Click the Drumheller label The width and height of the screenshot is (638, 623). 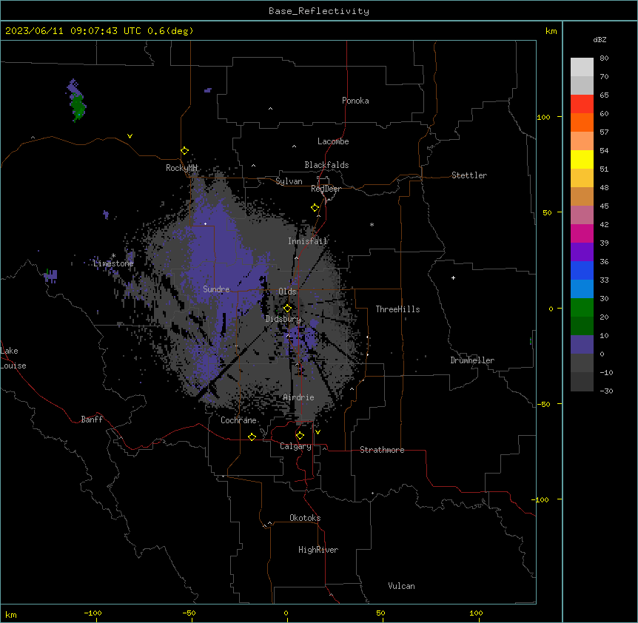pos(472,360)
